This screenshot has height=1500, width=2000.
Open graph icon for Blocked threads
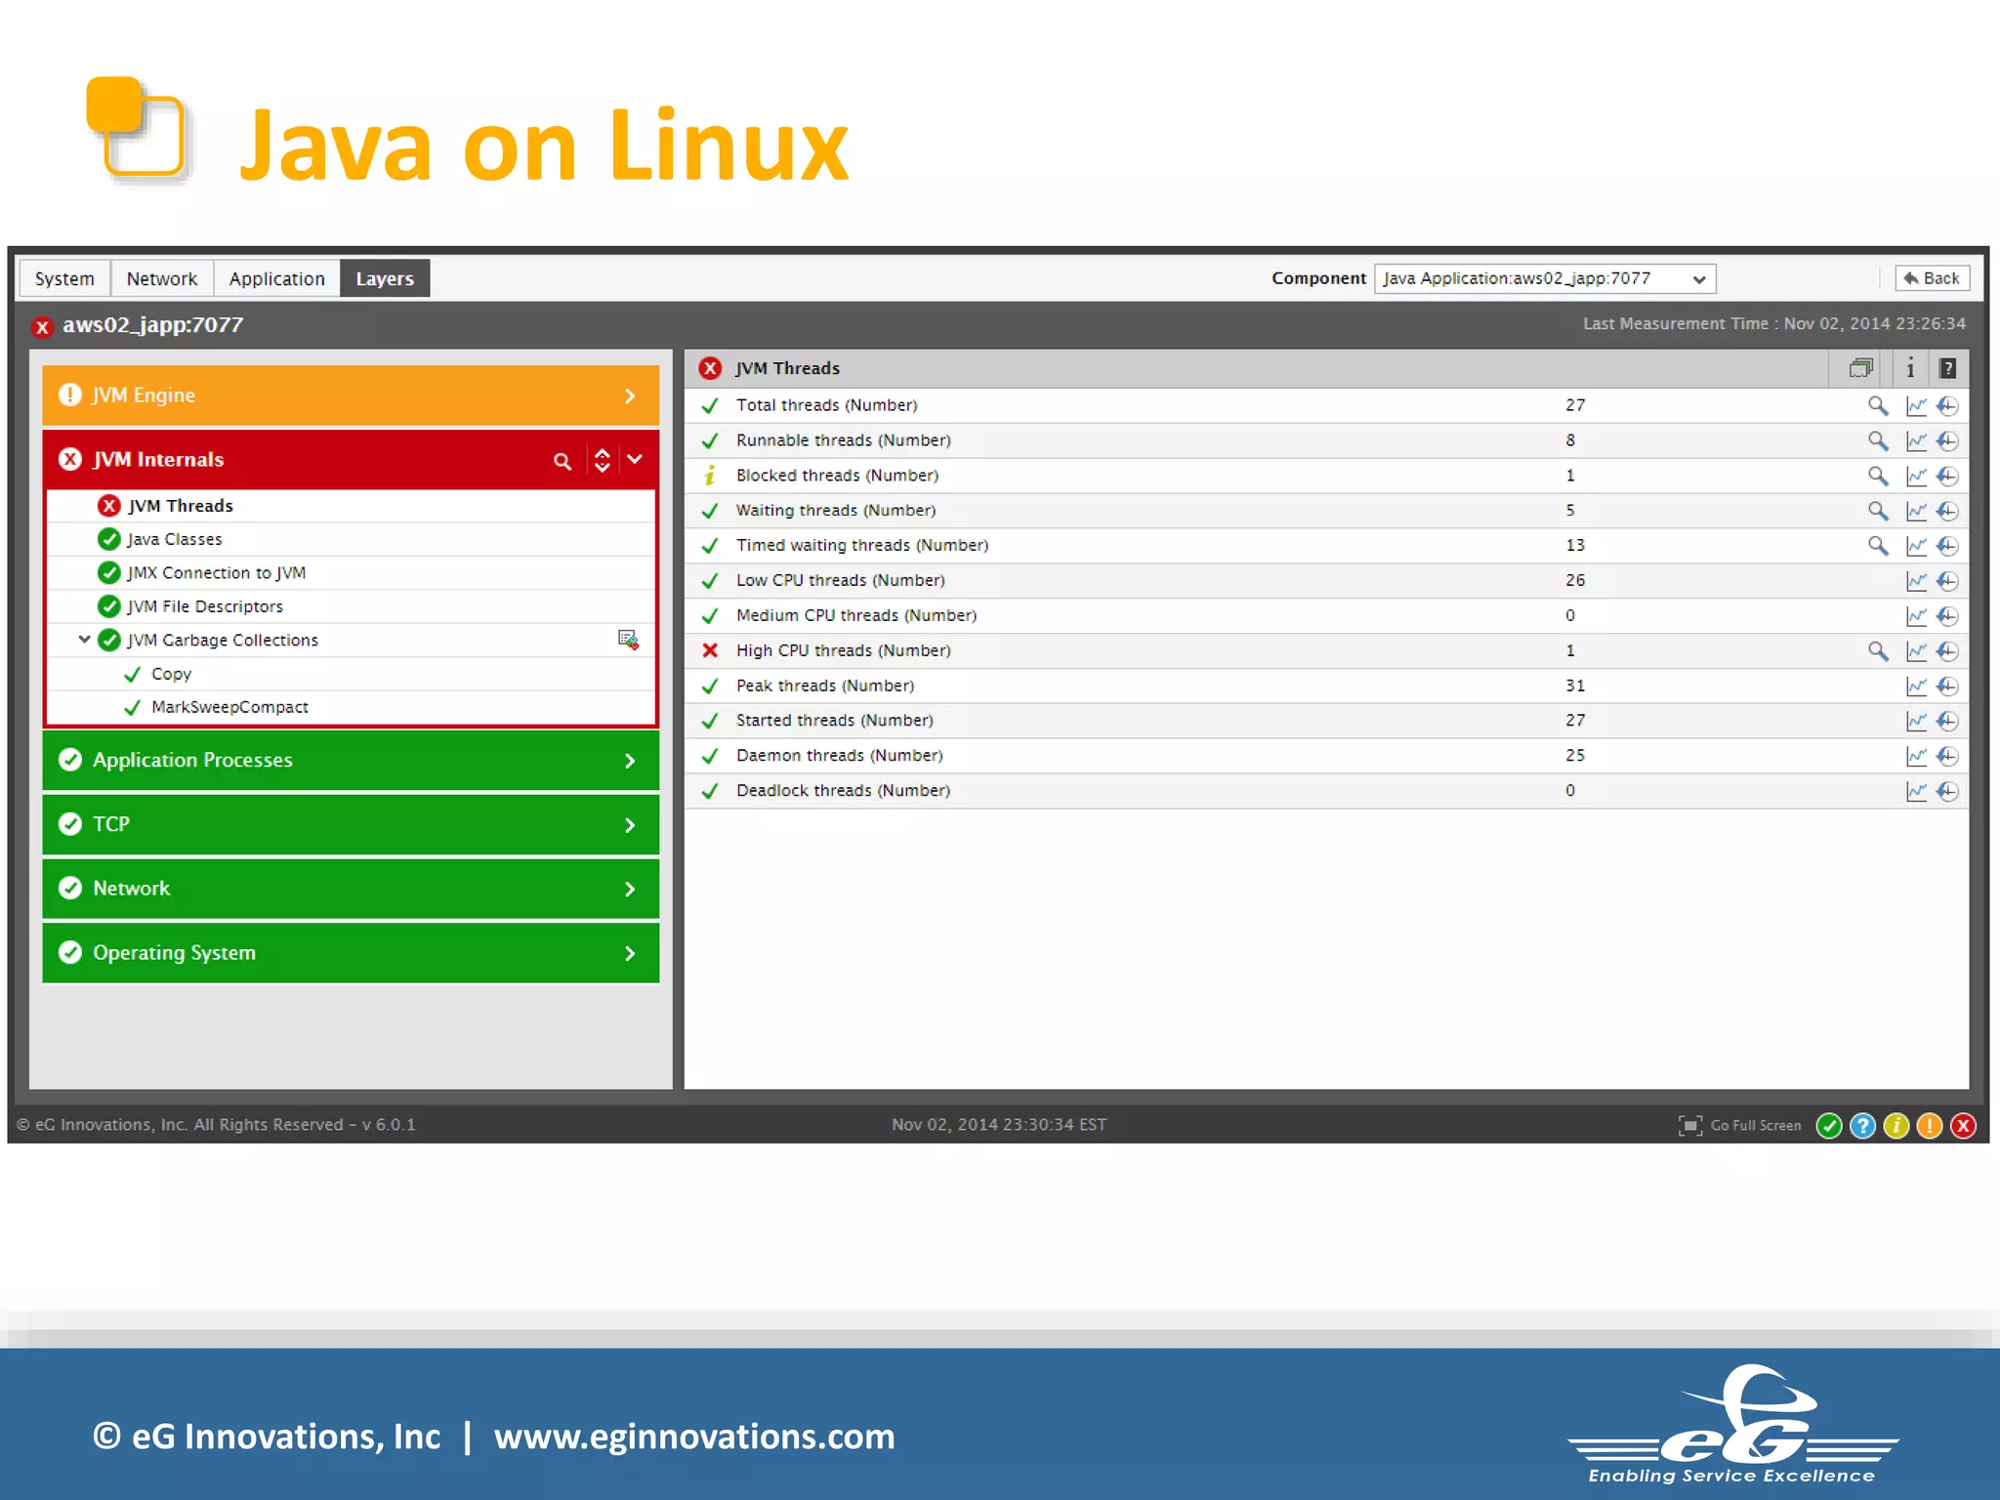(x=1916, y=476)
